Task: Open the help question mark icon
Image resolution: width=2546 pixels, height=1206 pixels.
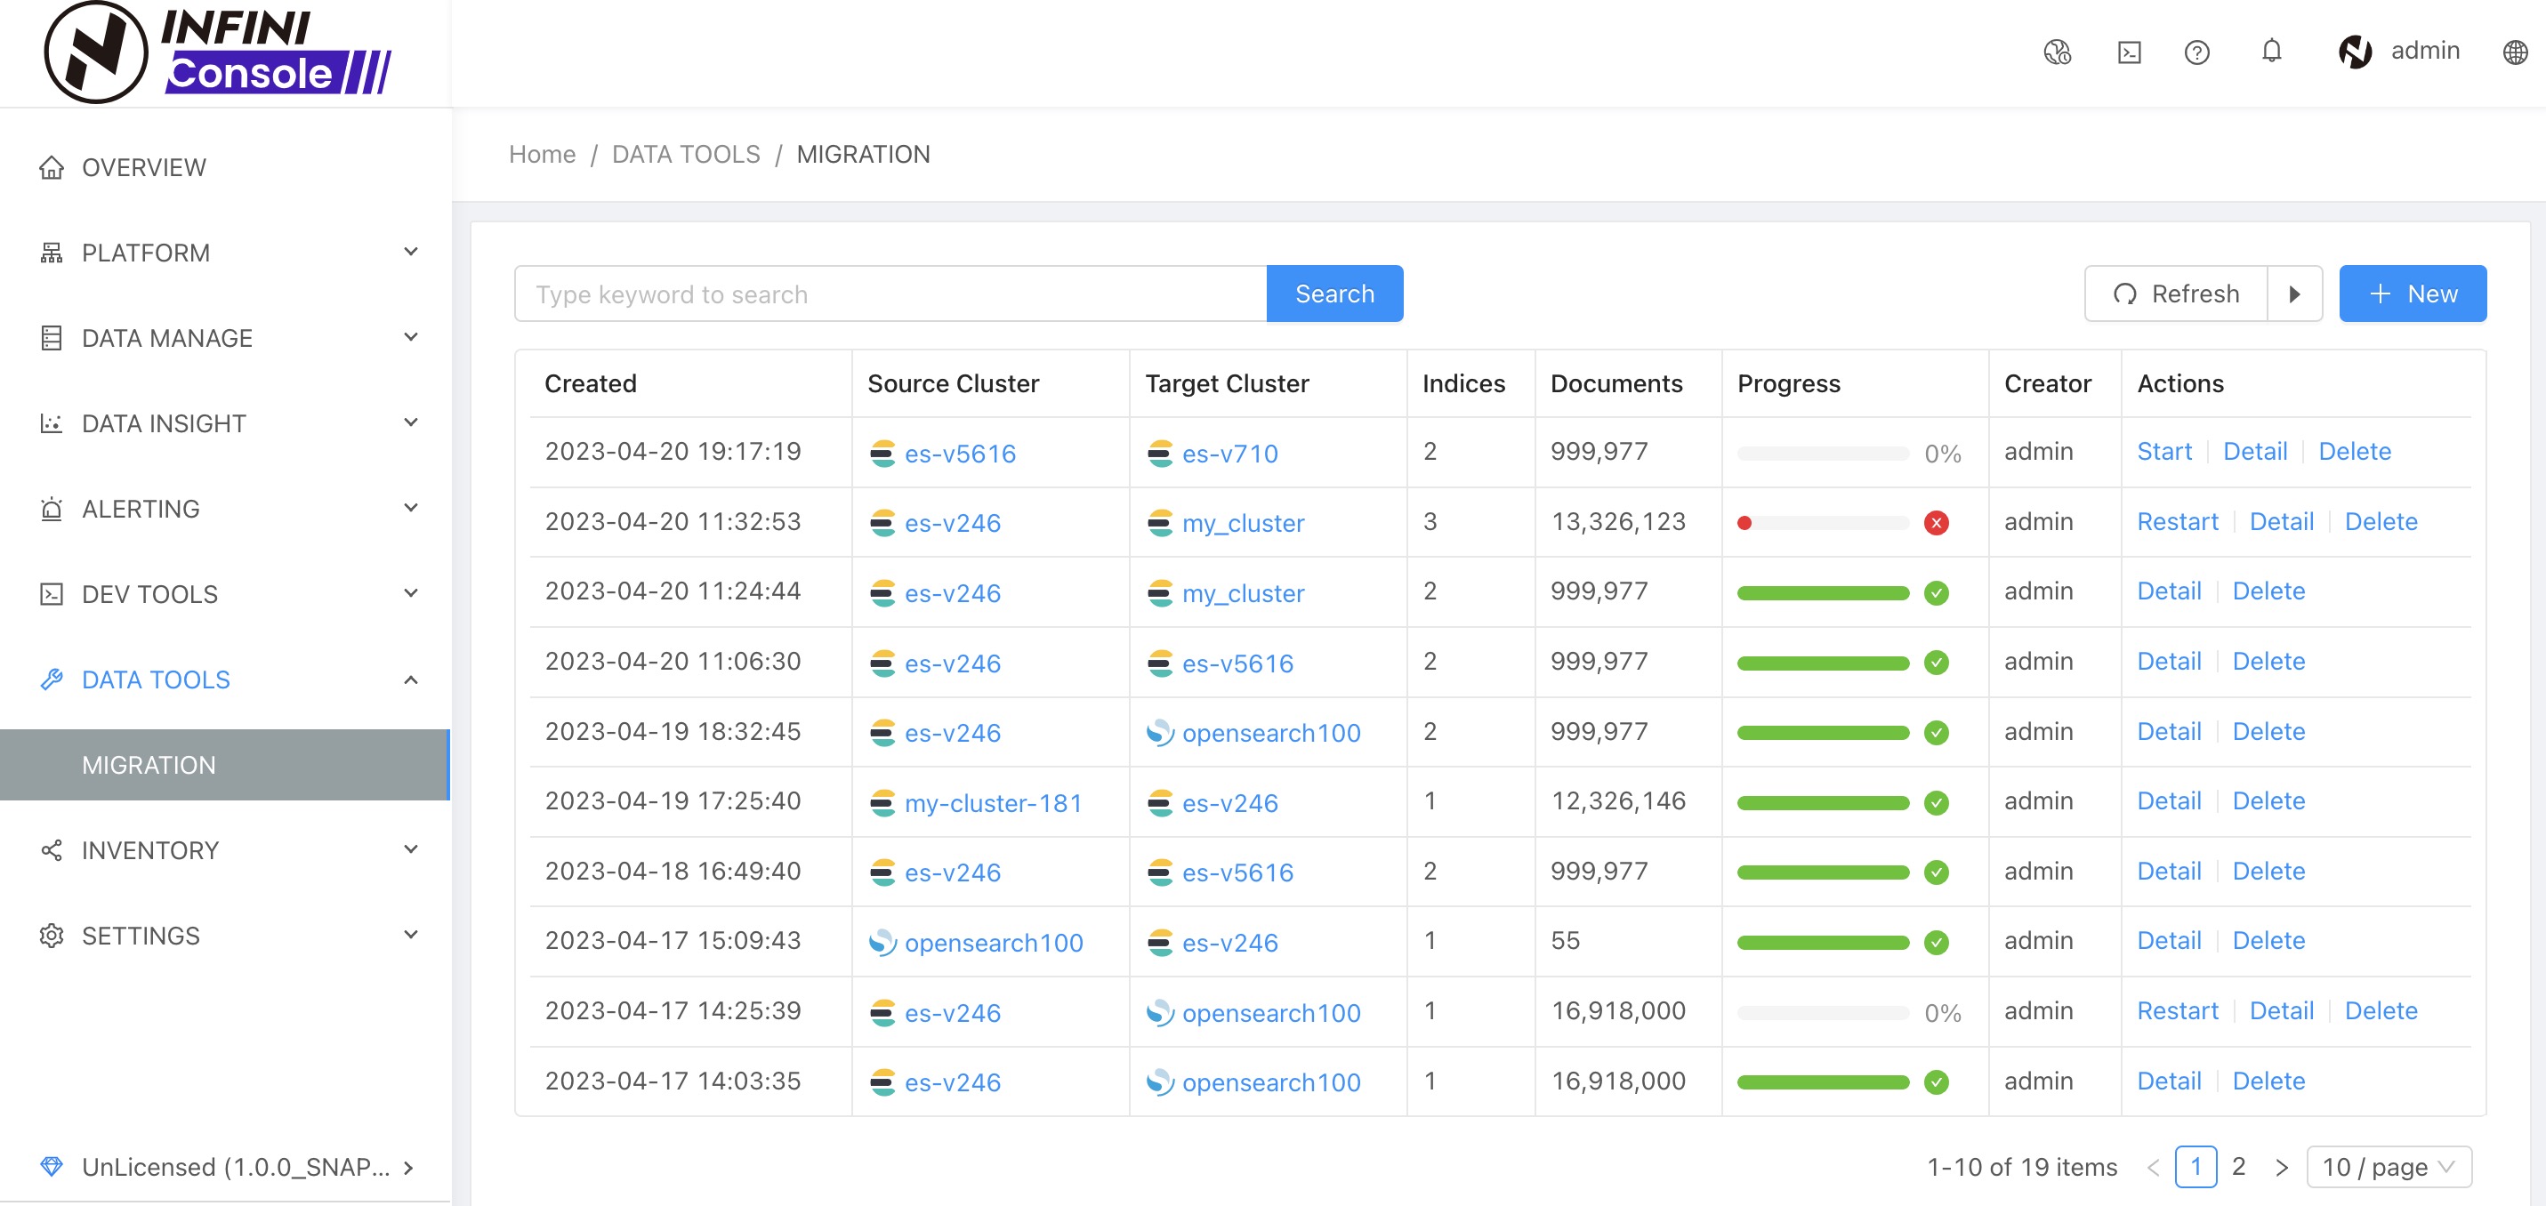Action: [x=2196, y=52]
